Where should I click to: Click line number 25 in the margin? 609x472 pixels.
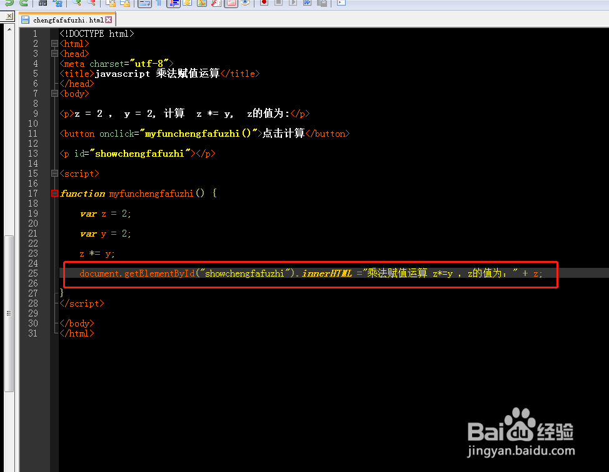pos(33,273)
